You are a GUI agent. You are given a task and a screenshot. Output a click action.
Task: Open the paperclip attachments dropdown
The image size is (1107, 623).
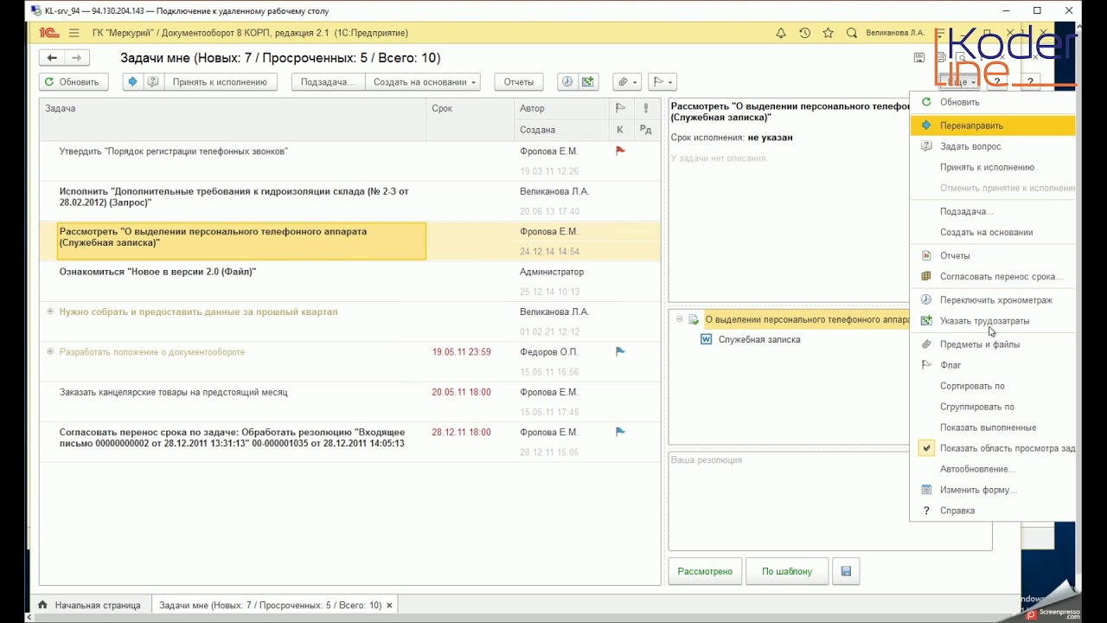(626, 82)
